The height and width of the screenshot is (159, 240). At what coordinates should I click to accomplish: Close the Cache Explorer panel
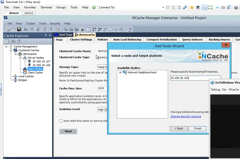coord(50,35)
